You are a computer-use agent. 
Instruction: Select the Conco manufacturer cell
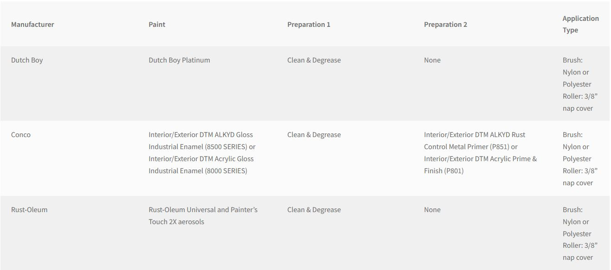(x=21, y=135)
